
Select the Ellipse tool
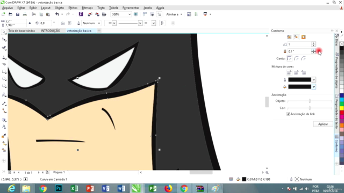[x=4, y=79]
